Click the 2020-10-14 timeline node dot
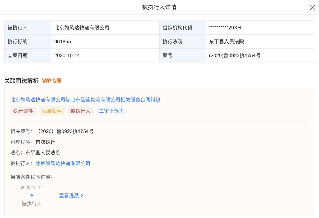This screenshot has width=319, height=218. pyautogui.click(x=32, y=195)
